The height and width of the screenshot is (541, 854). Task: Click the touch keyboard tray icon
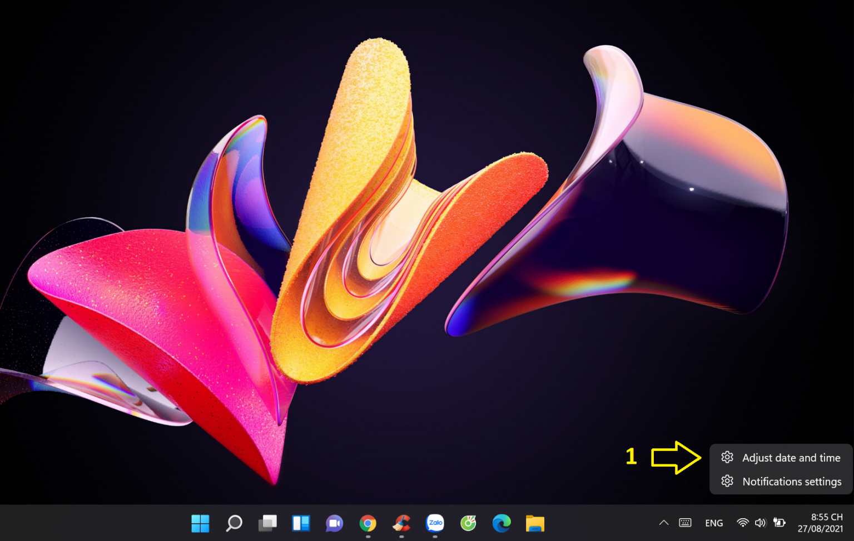coord(685,523)
